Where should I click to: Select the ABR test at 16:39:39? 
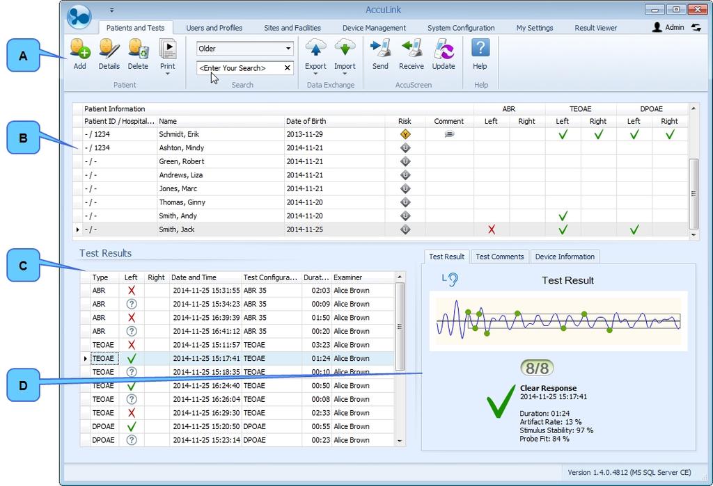coord(237,318)
